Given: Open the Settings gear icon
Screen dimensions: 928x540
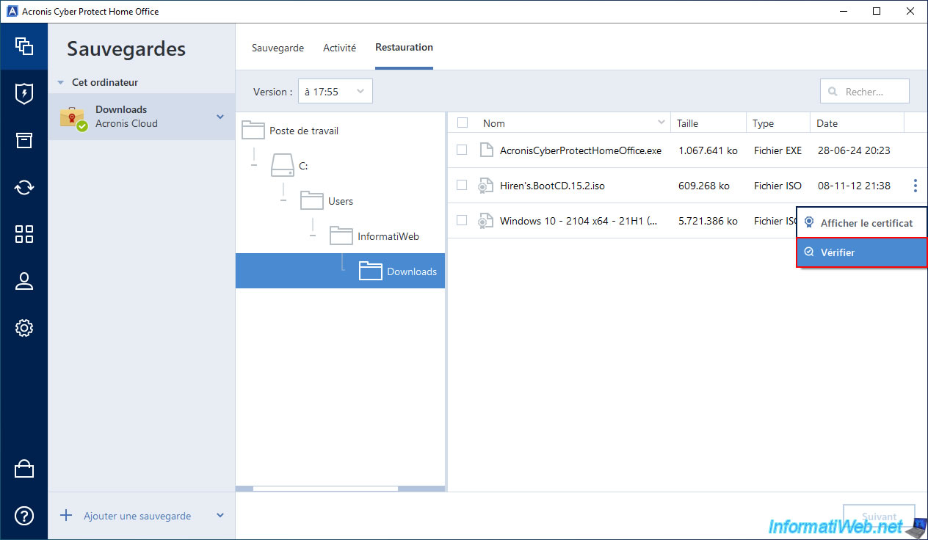Looking at the screenshot, I should coord(24,328).
